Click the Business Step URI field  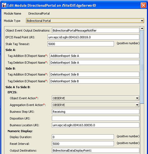tap(96, 111)
